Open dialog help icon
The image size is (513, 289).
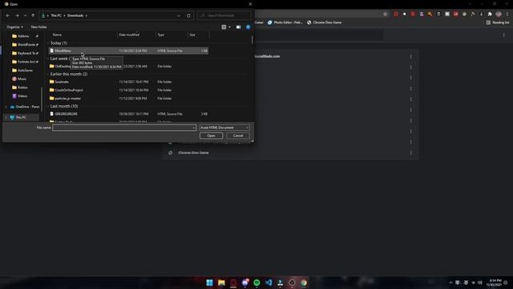248,27
